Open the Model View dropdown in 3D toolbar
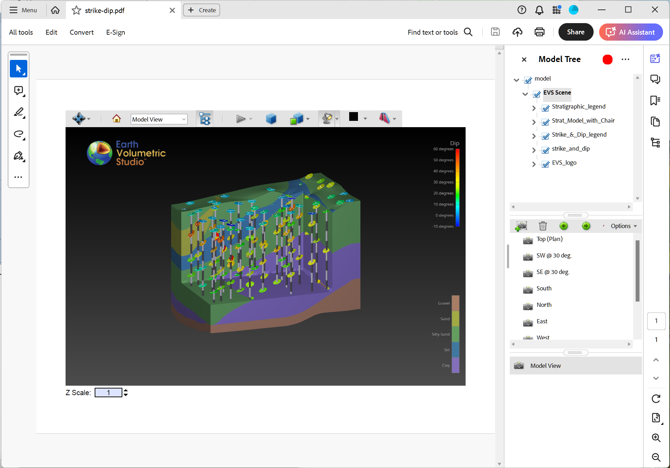This screenshot has height=468, width=670. pos(158,119)
